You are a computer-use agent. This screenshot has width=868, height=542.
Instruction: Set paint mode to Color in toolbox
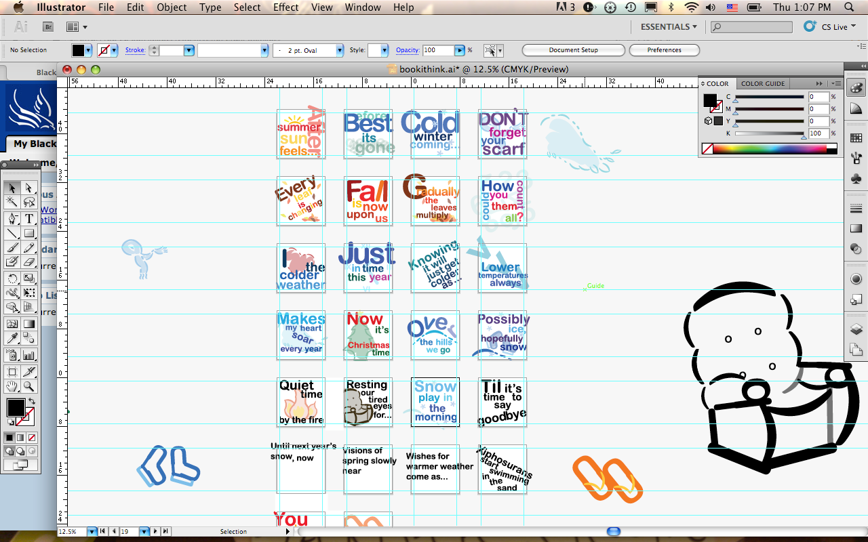point(10,438)
